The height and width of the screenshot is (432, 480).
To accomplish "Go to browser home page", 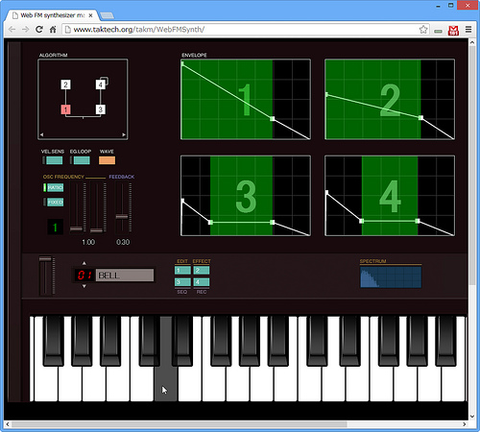I will coord(53,30).
